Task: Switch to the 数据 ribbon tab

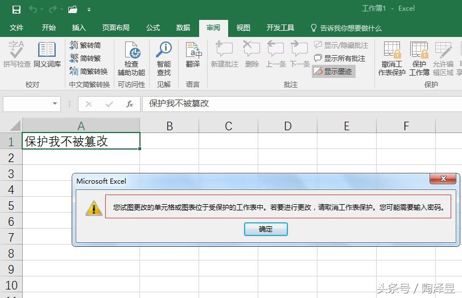Action: (183, 28)
